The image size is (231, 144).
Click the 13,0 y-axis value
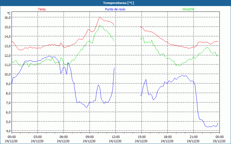point(8,46)
